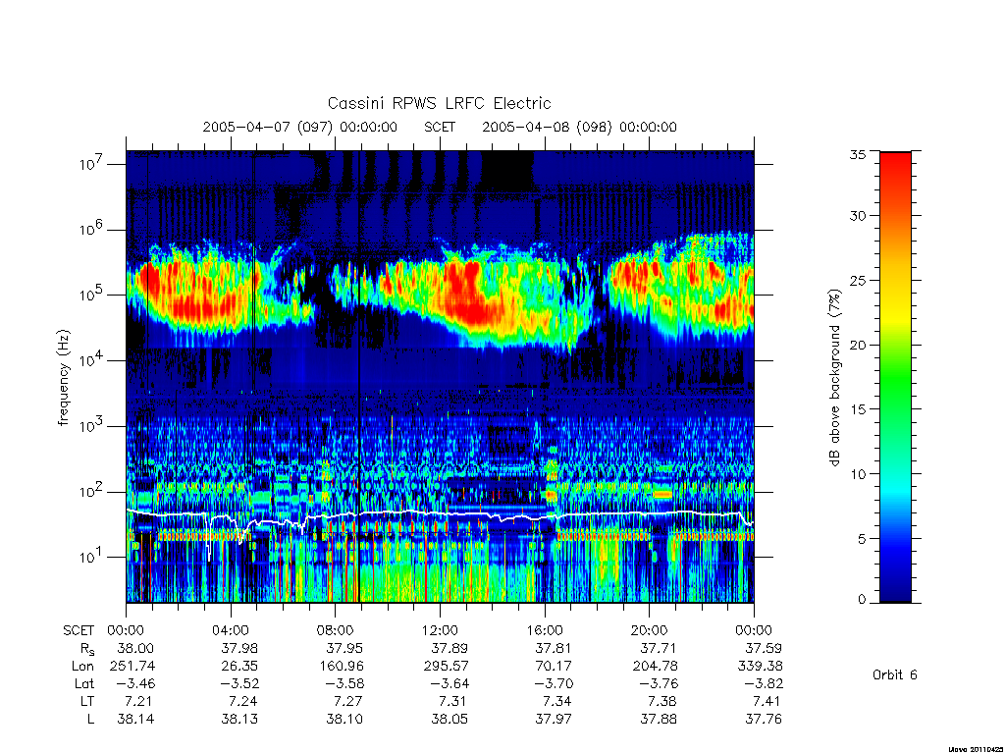Click the Rs value 37.89
The image size is (1005, 754).
click(450, 648)
